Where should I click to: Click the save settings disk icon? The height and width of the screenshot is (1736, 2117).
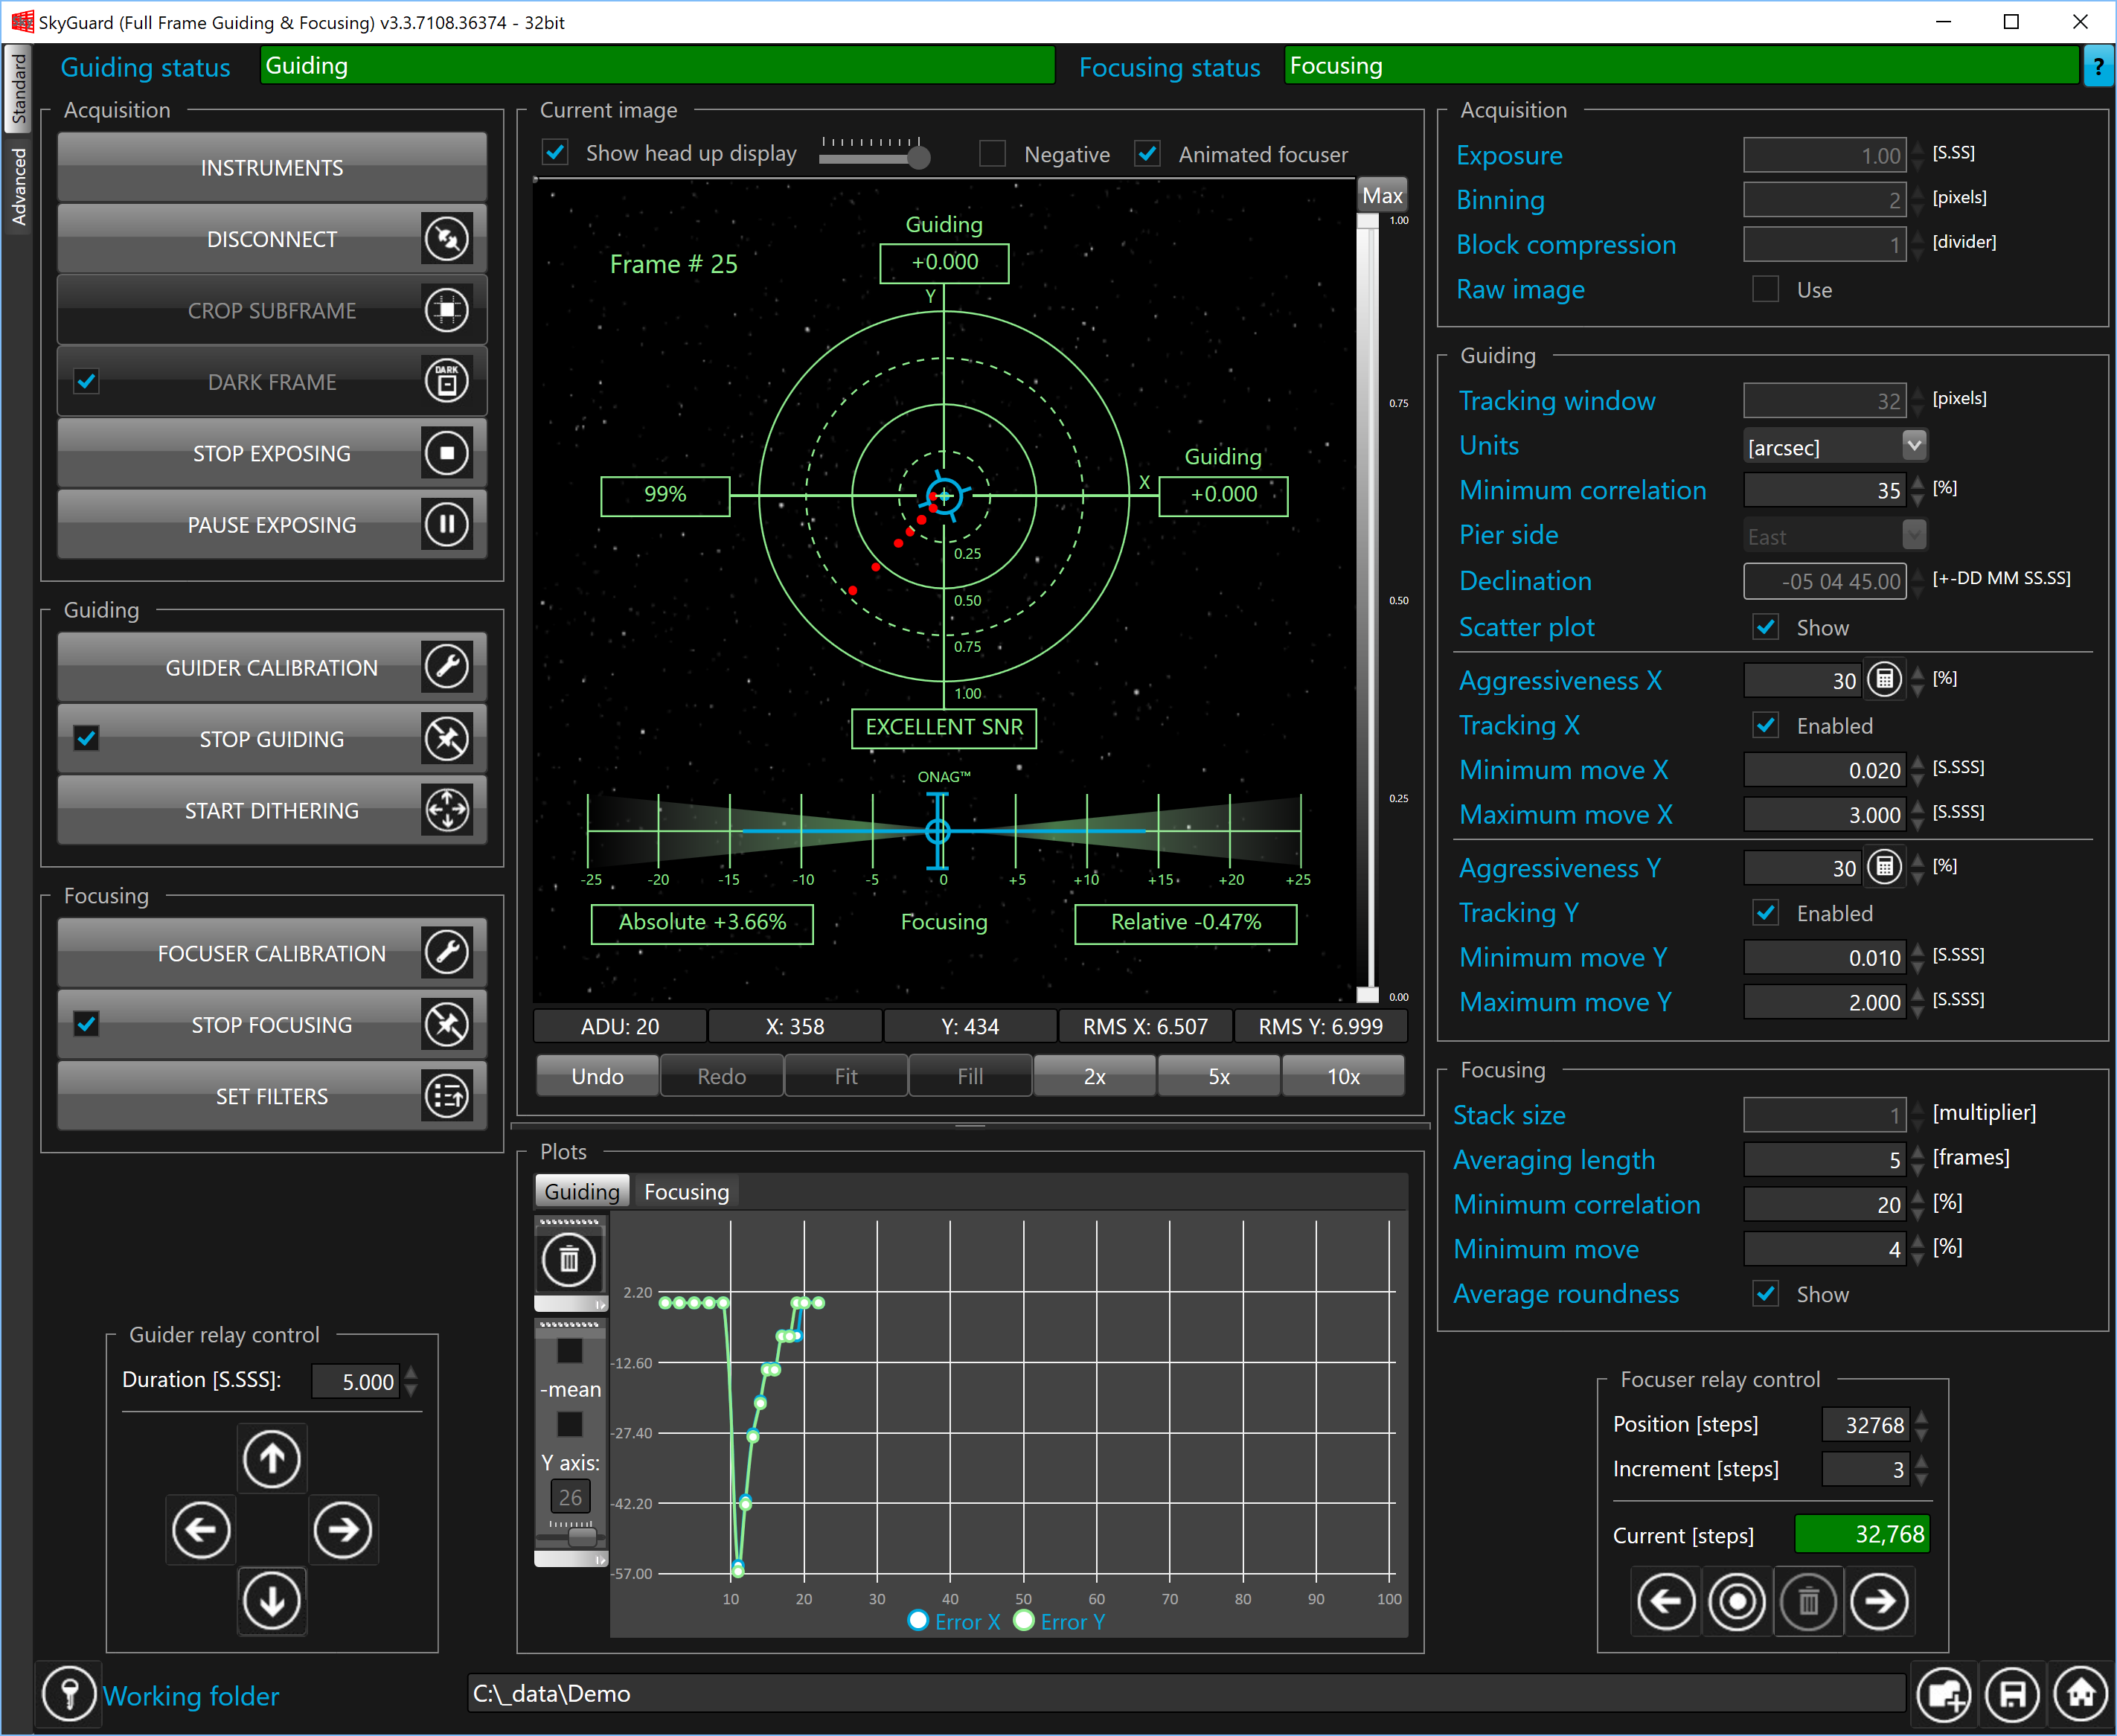(2012, 1694)
